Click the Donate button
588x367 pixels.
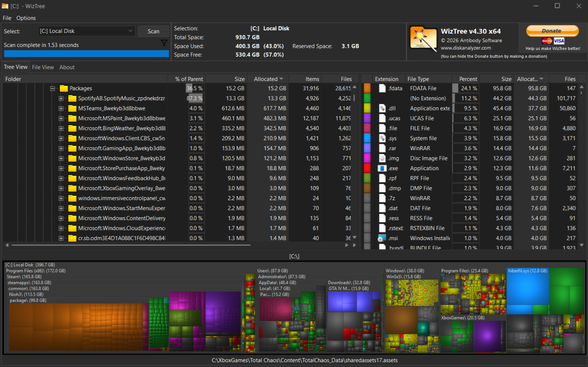pyautogui.click(x=552, y=31)
